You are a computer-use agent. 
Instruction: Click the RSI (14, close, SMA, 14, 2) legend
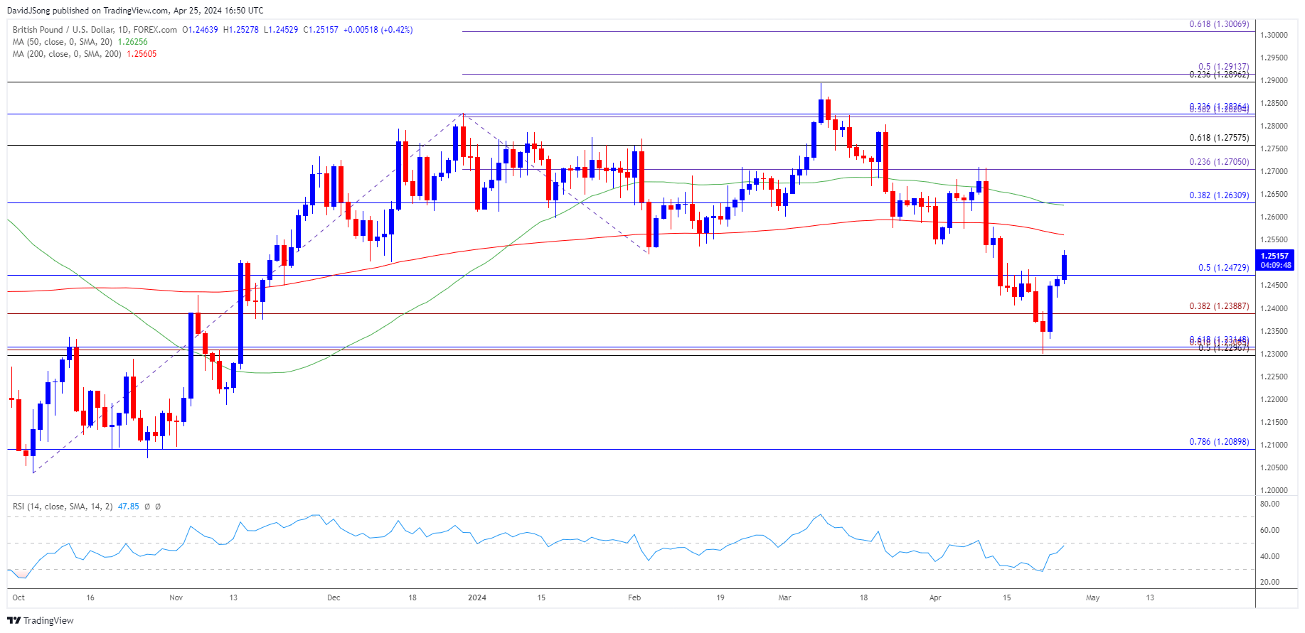tap(63, 507)
